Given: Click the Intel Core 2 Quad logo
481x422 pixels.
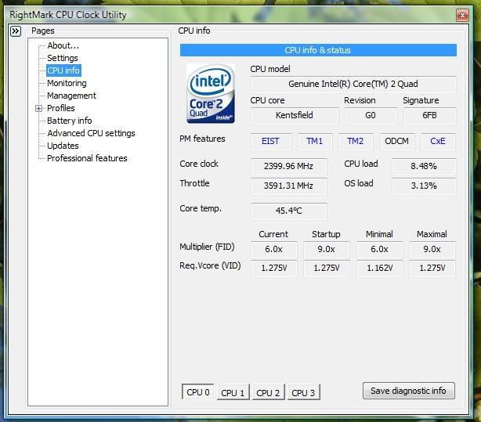Looking at the screenshot, I should coord(211,93).
